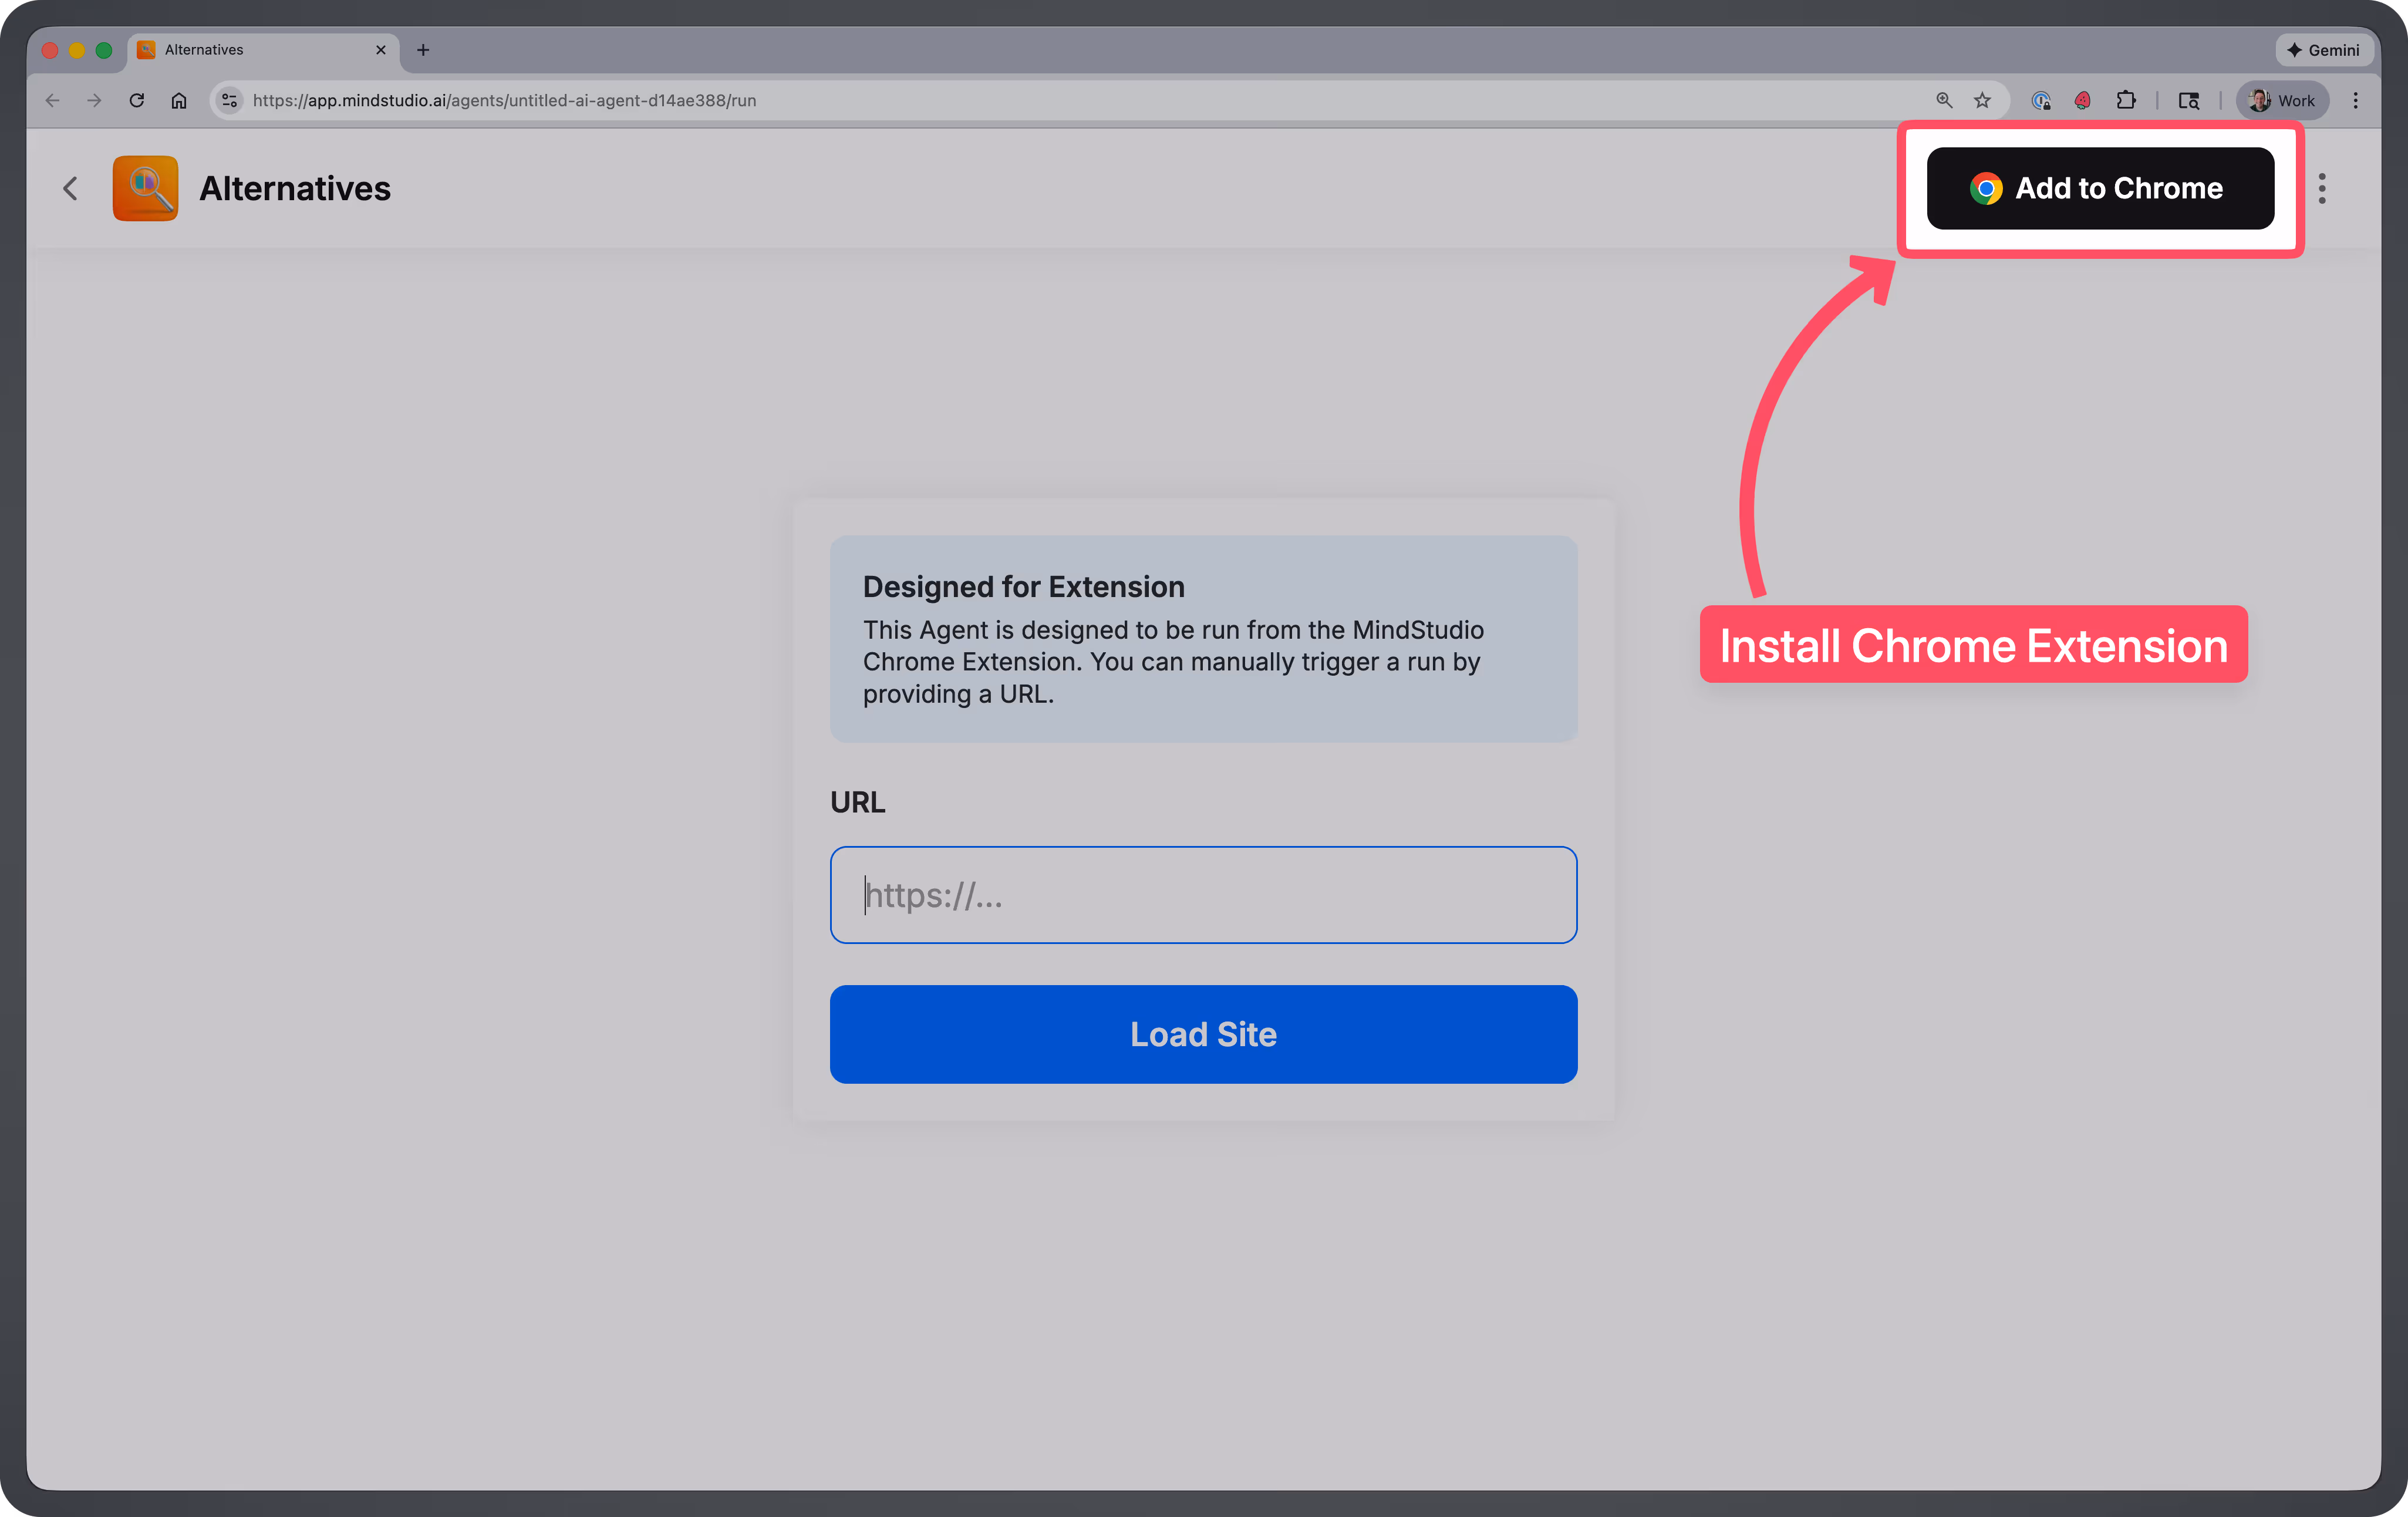This screenshot has height=1517, width=2408.
Task: Click the strawberry extension icon
Action: click(x=2082, y=100)
